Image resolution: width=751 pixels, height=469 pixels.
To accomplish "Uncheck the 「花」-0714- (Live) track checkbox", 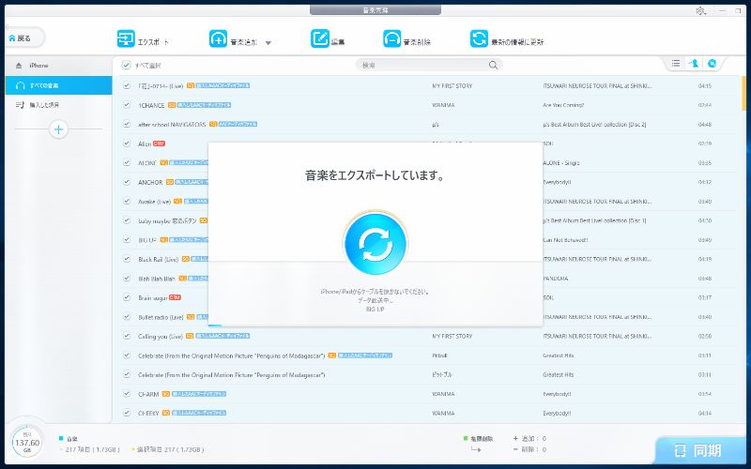I will pyautogui.click(x=127, y=85).
